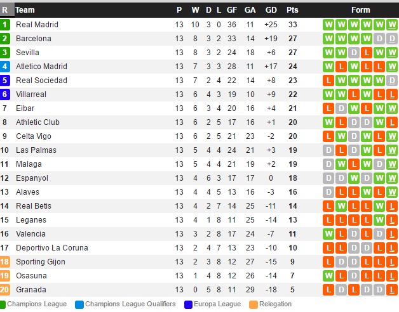Click the orange Relegation legend swatch
The width and height of the screenshot is (399, 312).
254,304
